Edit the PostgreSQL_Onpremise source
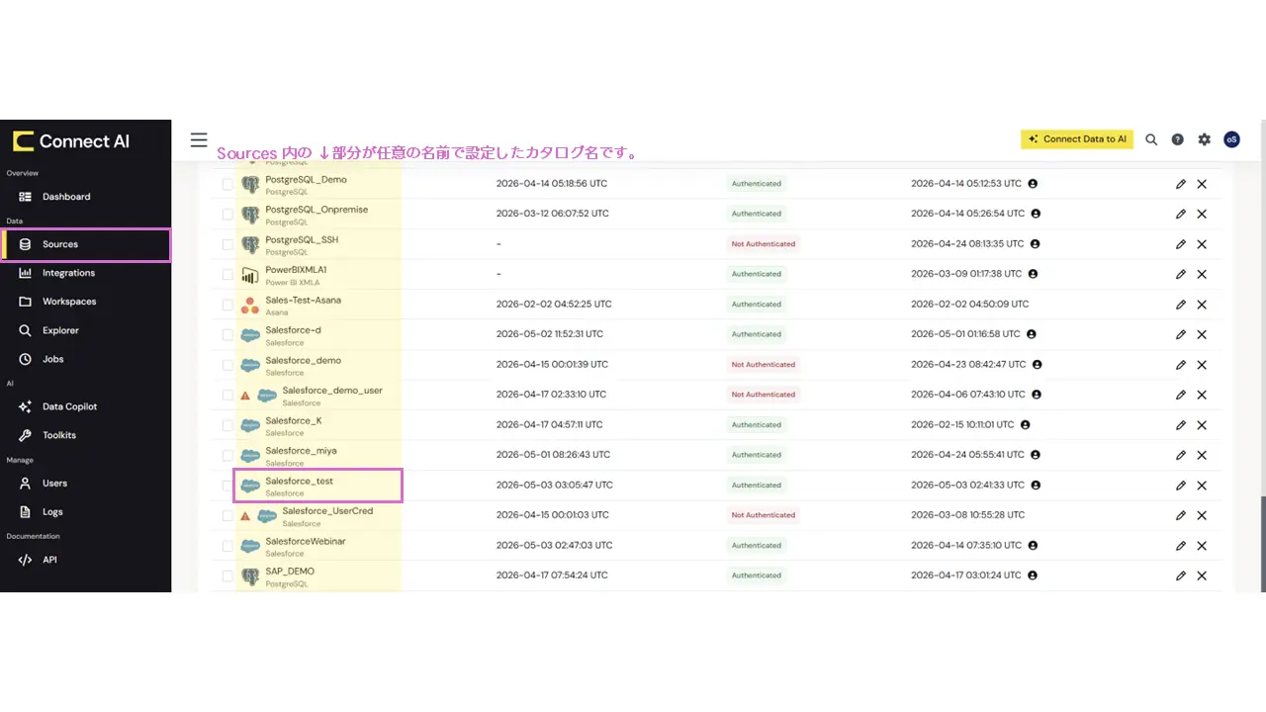Image resolution: width=1266 pixels, height=712 pixels. tap(1181, 214)
